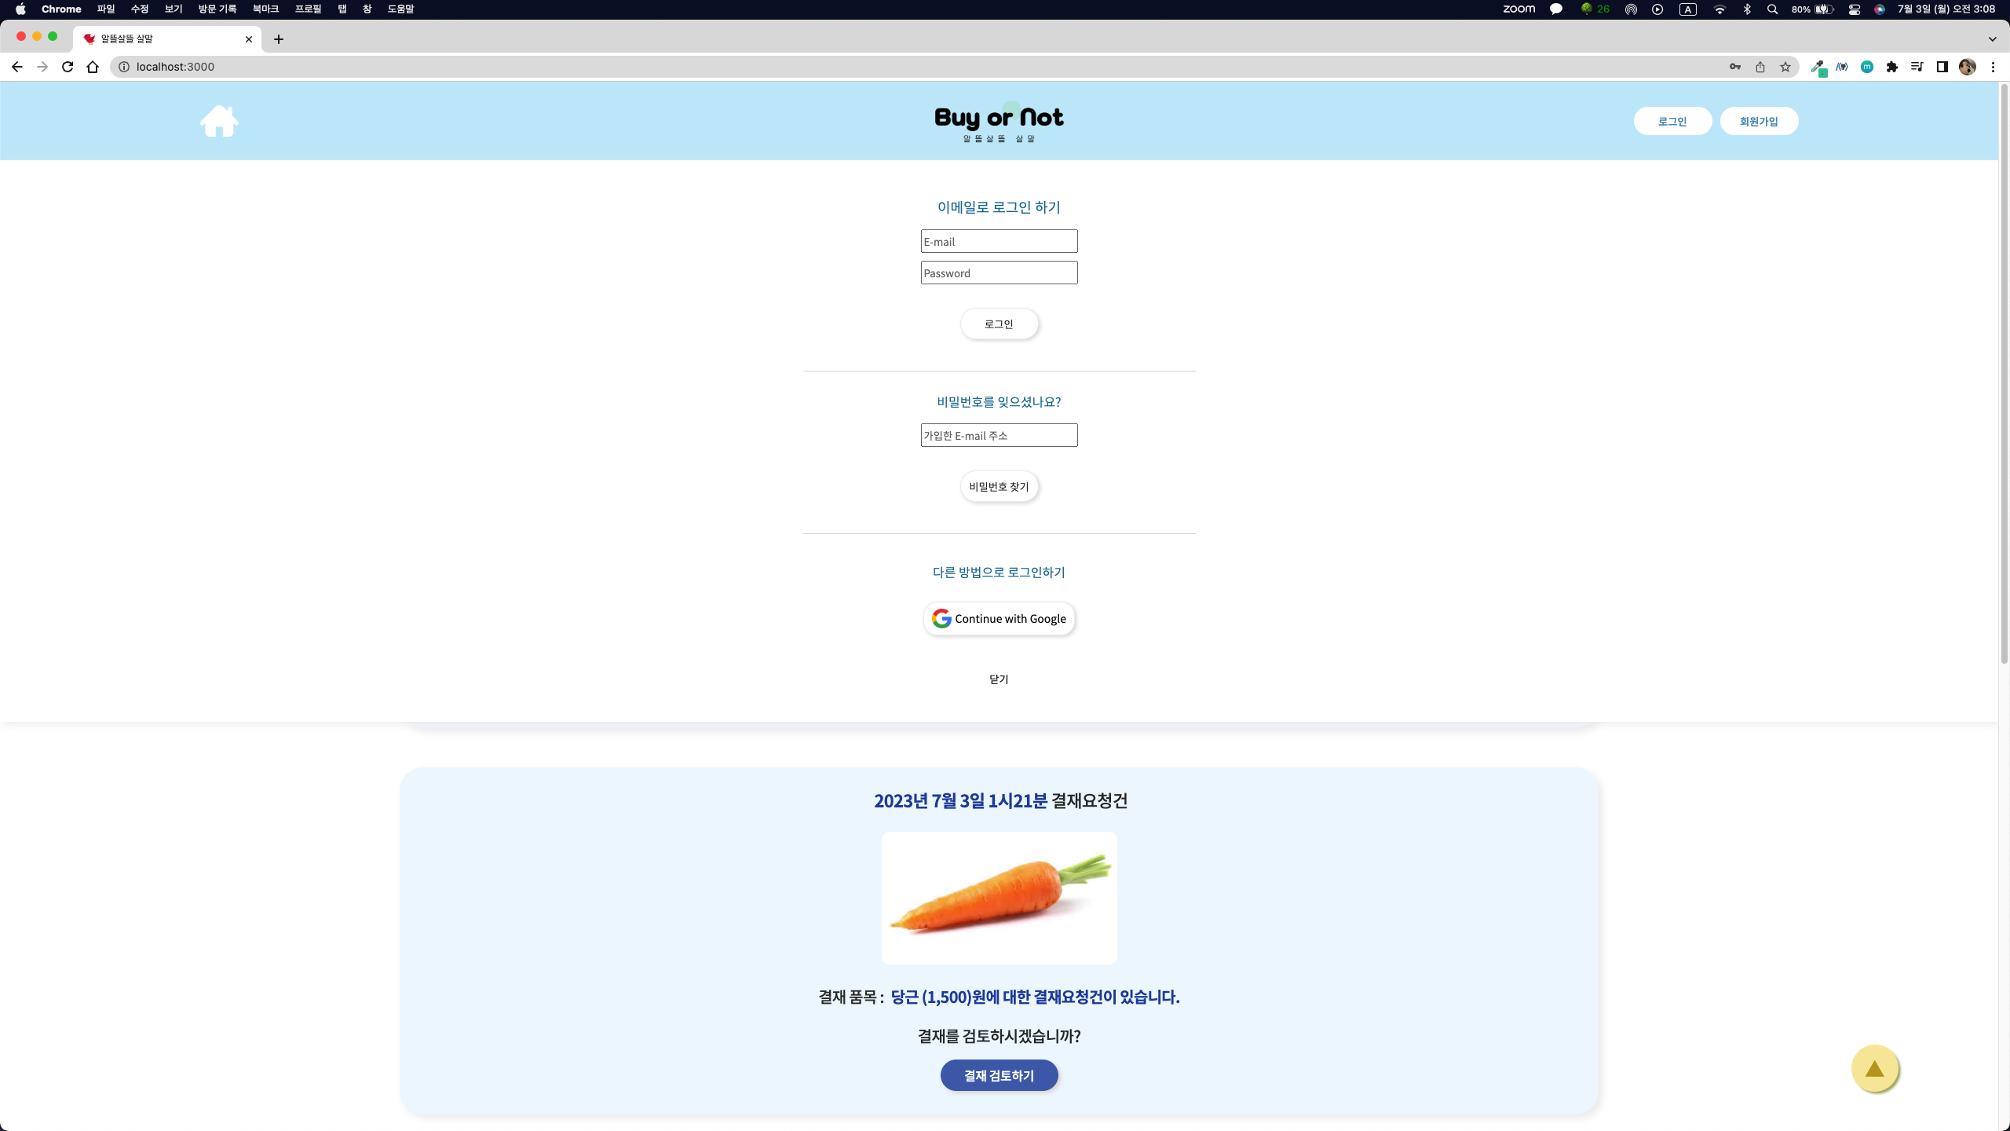Image resolution: width=2010 pixels, height=1131 pixels.
Task: Open the tab search chevron near the tab strip
Action: 1991,38
